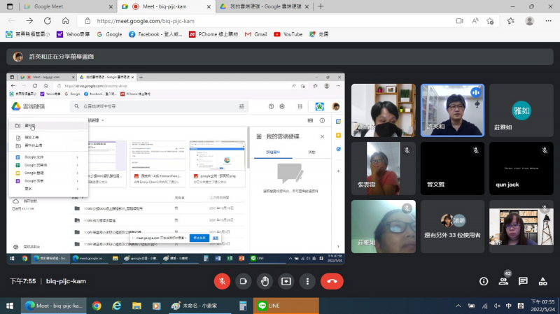
Task: Open the chat messages panel
Action: (x=523, y=281)
